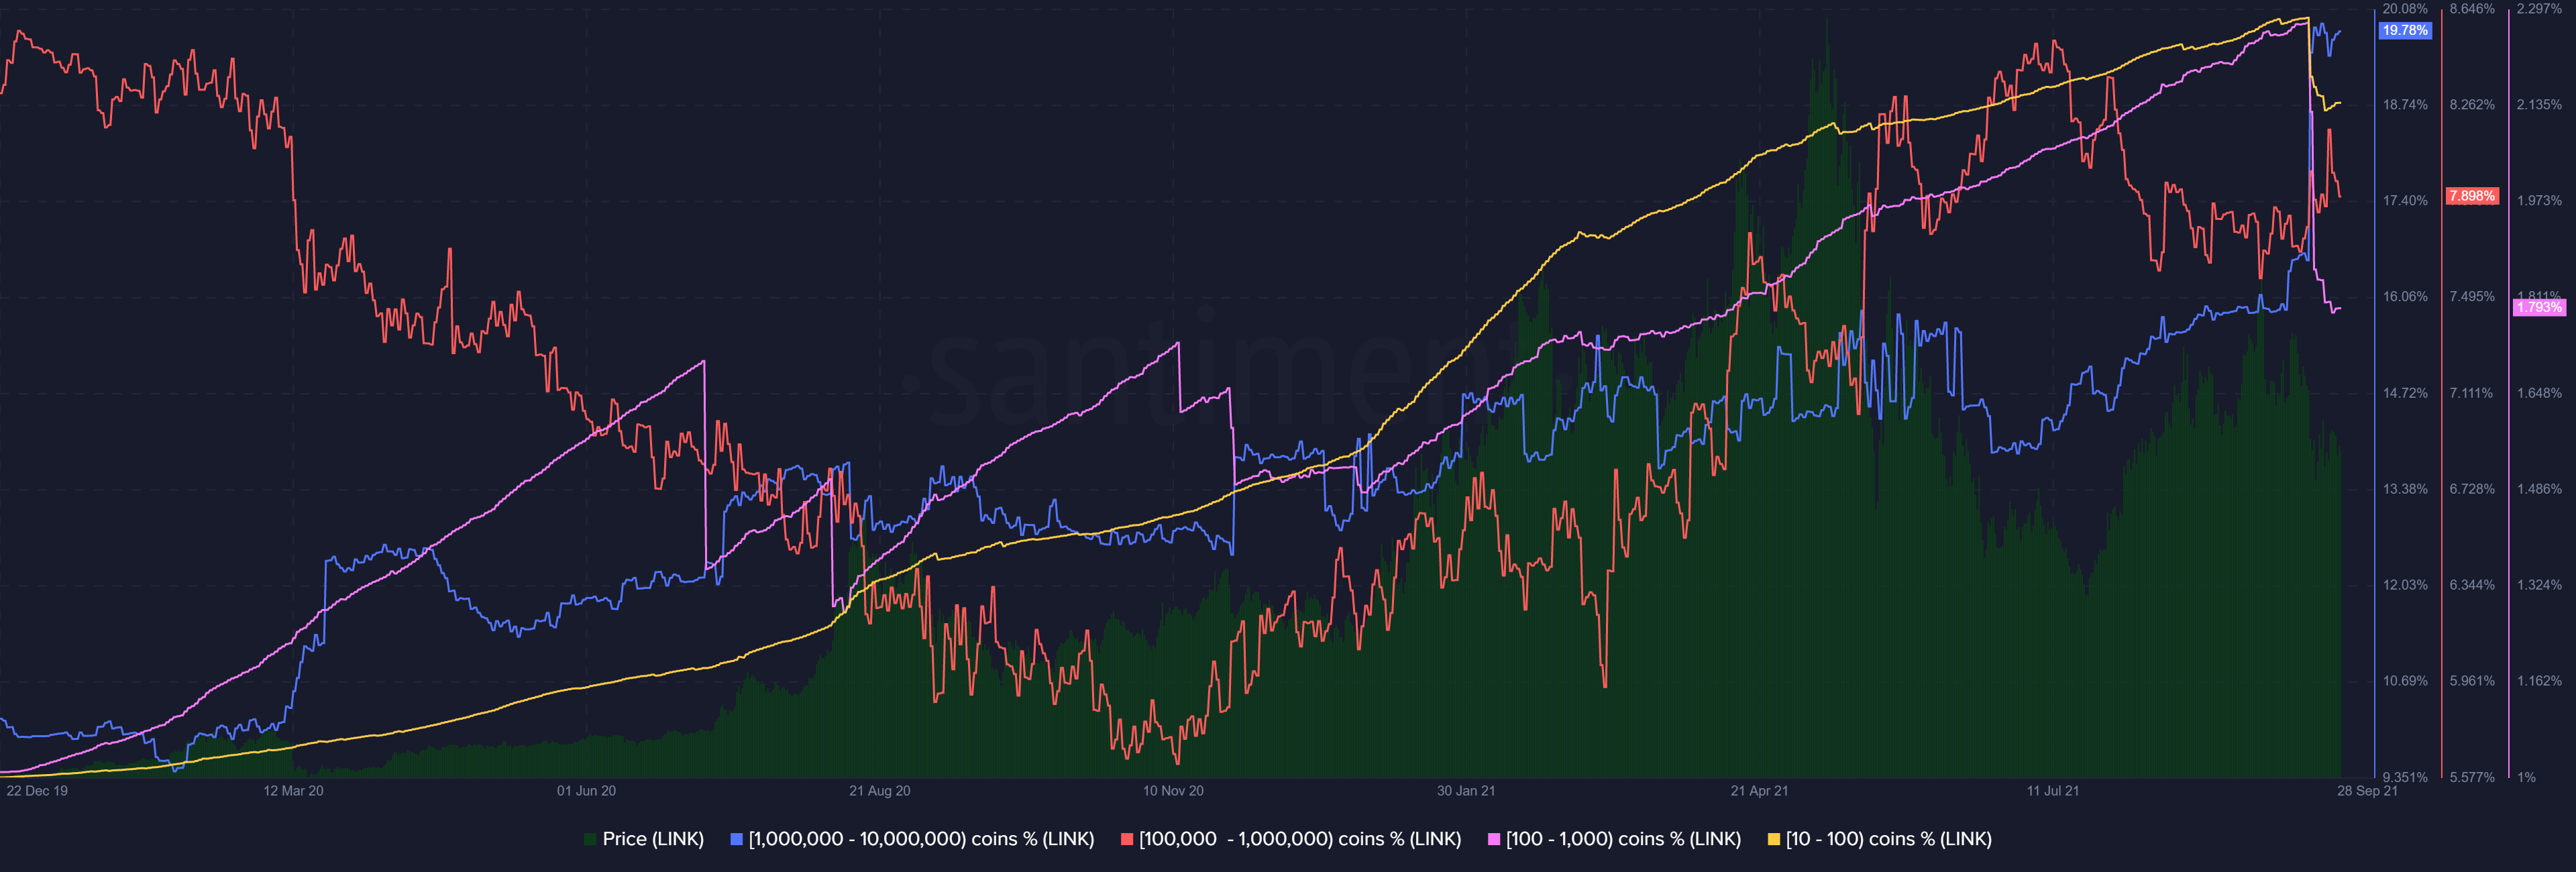2576x872 pixels.
Task: Click the yellow 10 - 100 coins swatch
Action: pyautogui.click(x=1774, y=840)
